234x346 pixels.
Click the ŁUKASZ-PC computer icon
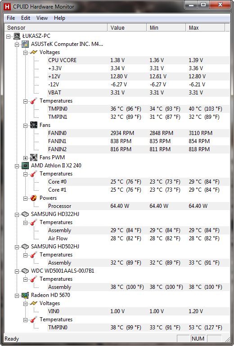pyautogui.click(x=17, y=36)
